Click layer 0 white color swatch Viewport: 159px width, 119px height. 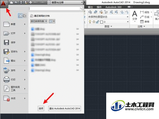tap(101, 22)
